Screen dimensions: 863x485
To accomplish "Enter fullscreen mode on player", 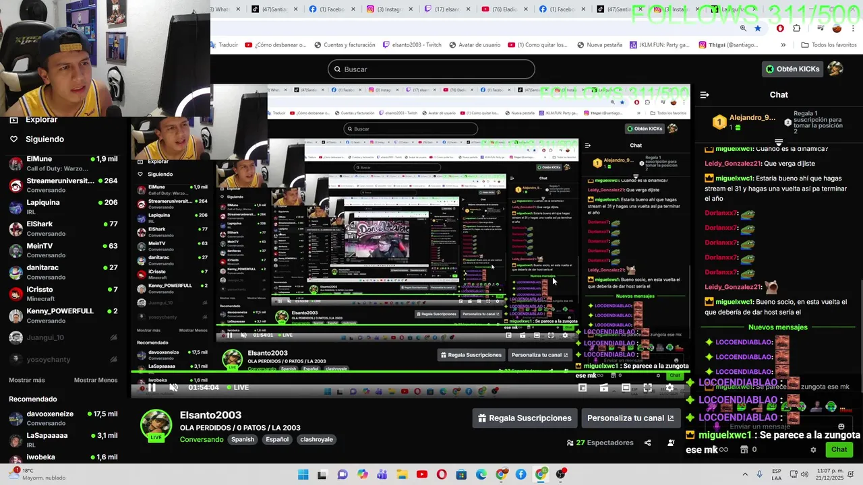I will click(647, 387).
